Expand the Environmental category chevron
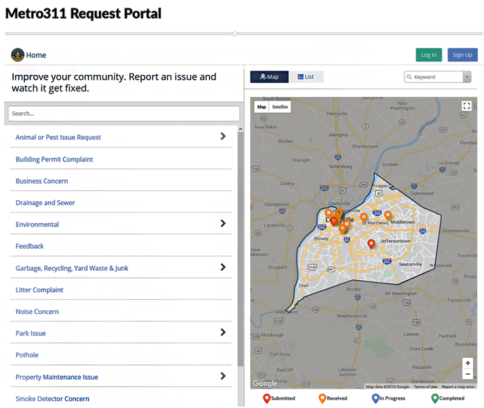 (223, 223)
